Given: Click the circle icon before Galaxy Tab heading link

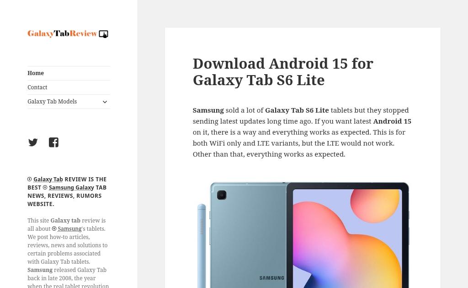Looking at the screenshot, I should pos(30,179).
